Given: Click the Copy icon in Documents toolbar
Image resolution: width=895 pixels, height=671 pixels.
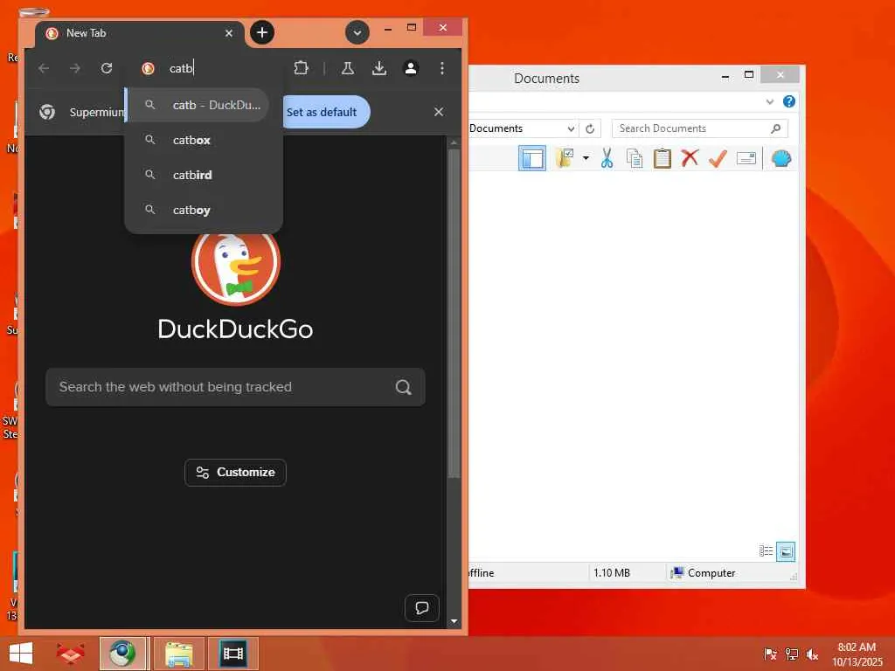Looking at the screenshot, I should tap(635, 158).
